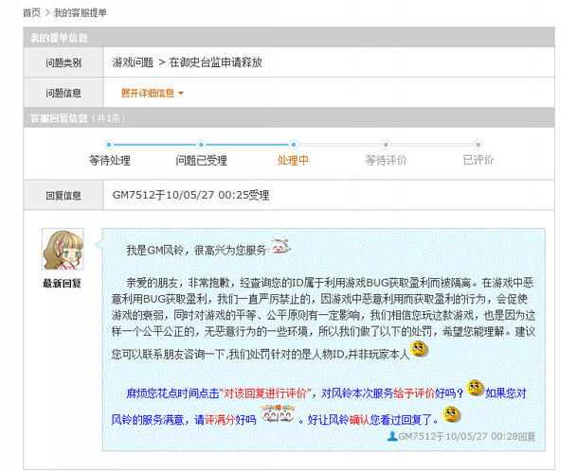Click the 已评价 final step dot

(478, 145)
